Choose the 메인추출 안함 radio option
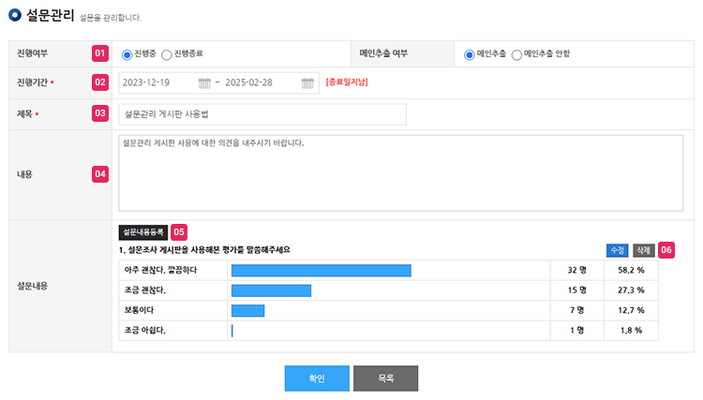This screenshot has height=400, width=703. pos(516,54)
